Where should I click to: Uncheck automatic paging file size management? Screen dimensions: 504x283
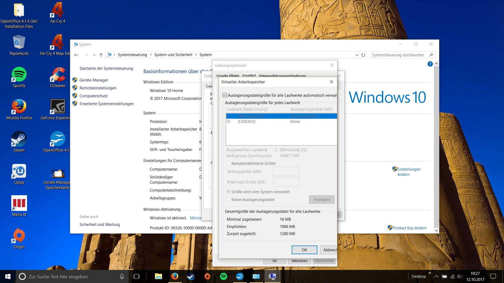coord(225,95)
